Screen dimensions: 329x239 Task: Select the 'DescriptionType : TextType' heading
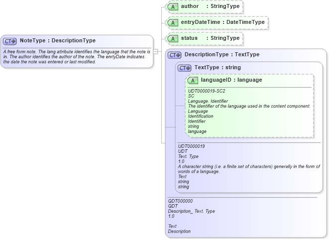point(222,55)
